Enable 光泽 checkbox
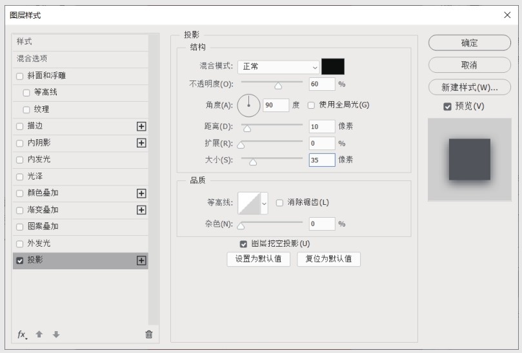The image size is (522, 353). point(19,177)
